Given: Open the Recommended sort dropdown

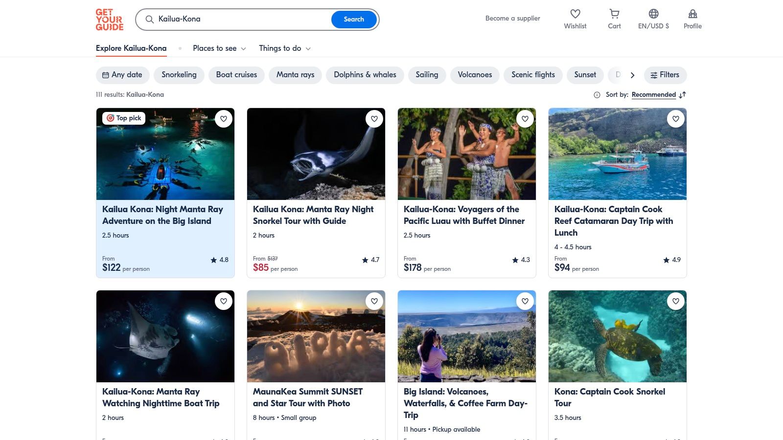Looking at the screenshot, I should click(x=653, y=95).
